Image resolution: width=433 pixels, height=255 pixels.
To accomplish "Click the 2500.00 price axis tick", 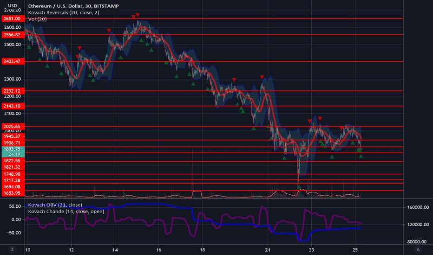I will click(x=13, y=45).
